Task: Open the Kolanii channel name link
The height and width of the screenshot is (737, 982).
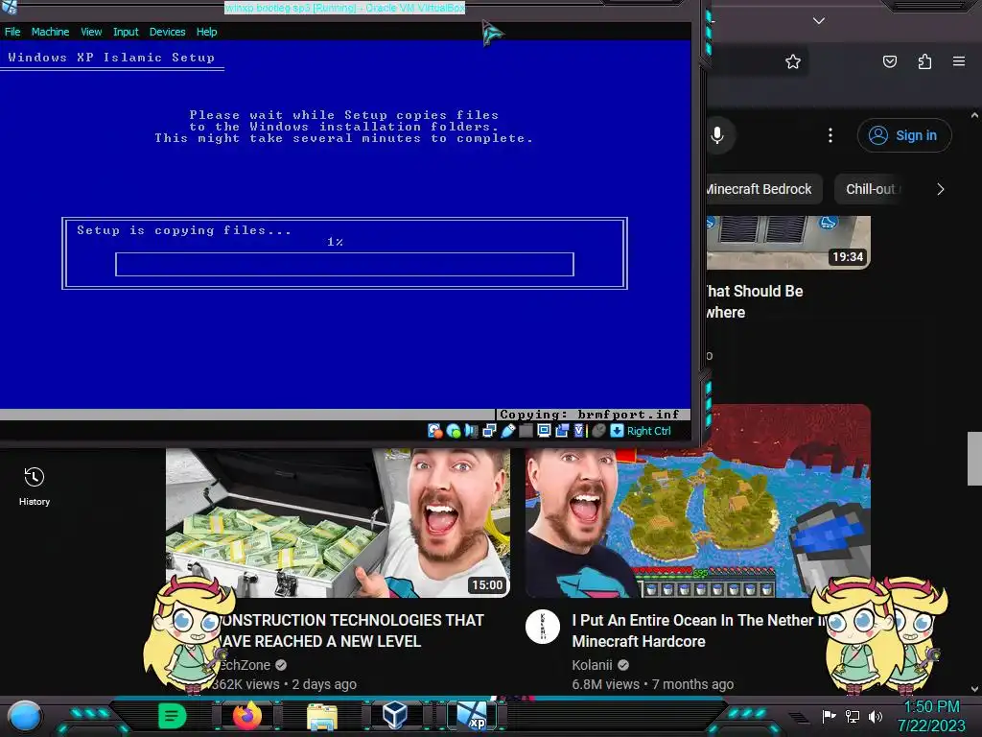Action: [x=592, y=665]
